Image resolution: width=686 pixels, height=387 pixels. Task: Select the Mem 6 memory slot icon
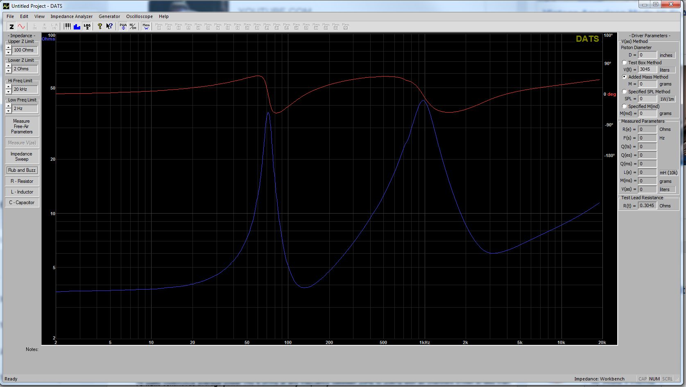(x=208, y=27)
